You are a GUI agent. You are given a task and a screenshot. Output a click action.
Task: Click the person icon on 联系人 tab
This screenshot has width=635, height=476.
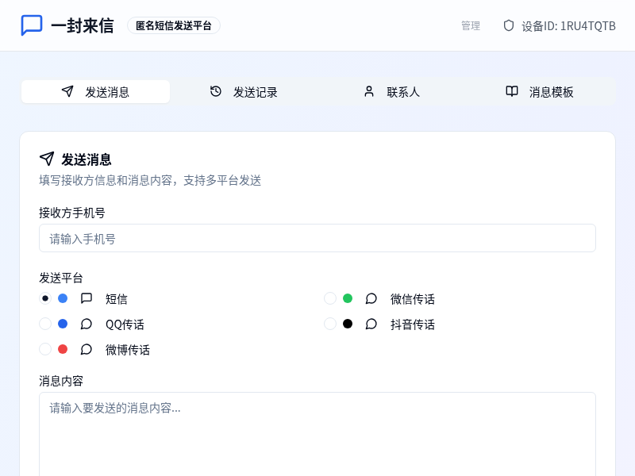[x=368, y=91]
